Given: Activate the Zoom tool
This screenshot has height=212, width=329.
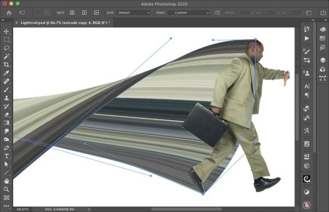Looking at the screenshot, I should (x=6, y=189).
